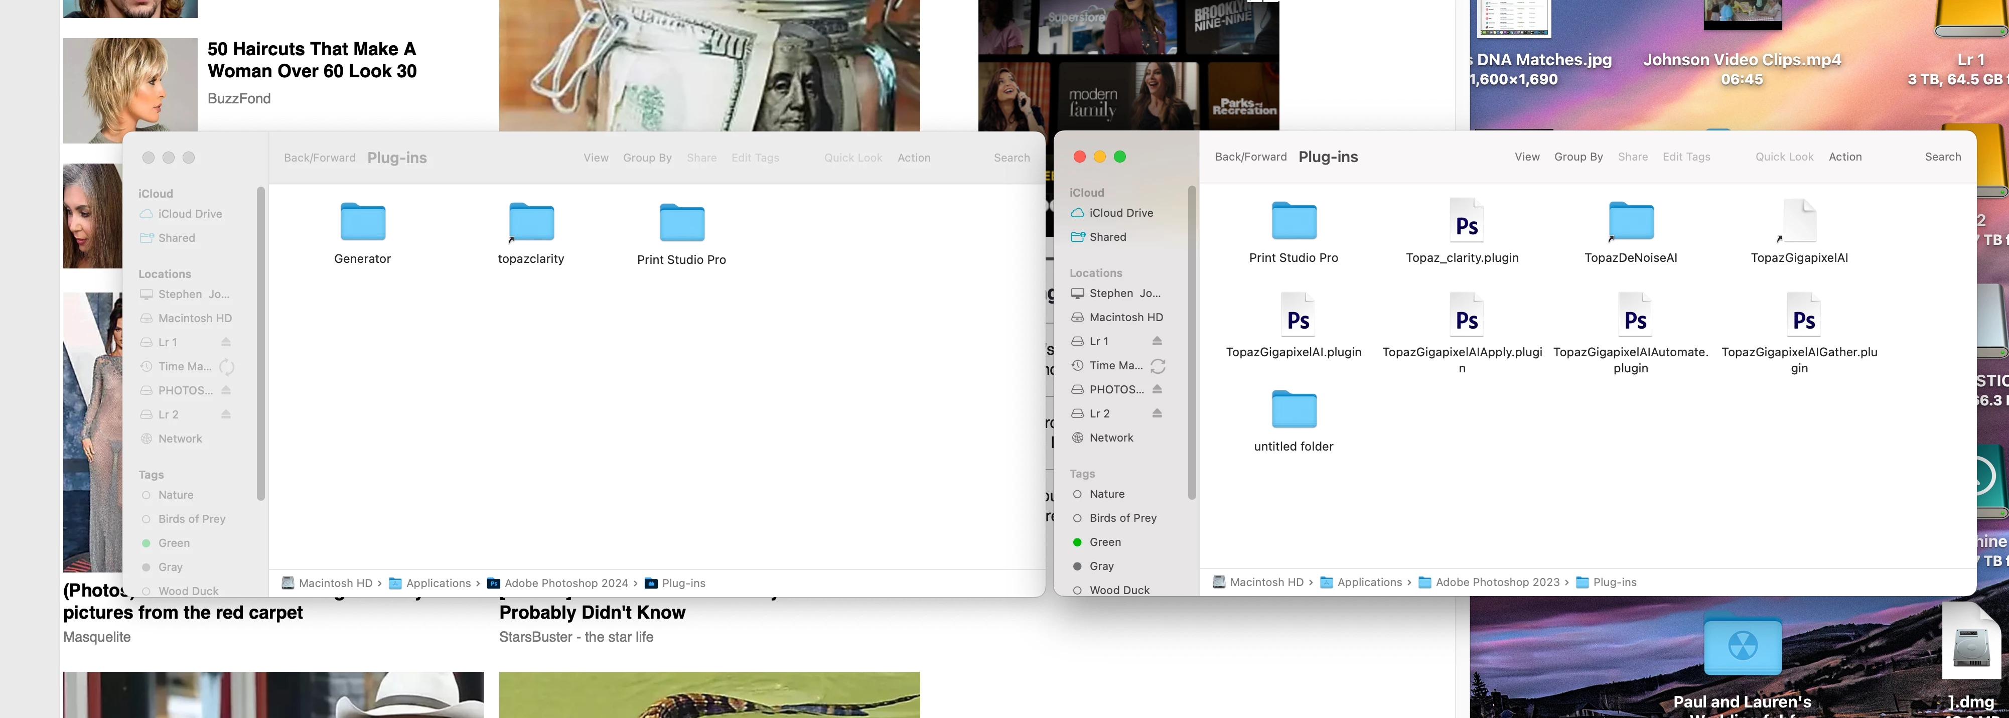
Task: Open the TopazDeNoiseAI folder alias
Action: (1631, 222)
